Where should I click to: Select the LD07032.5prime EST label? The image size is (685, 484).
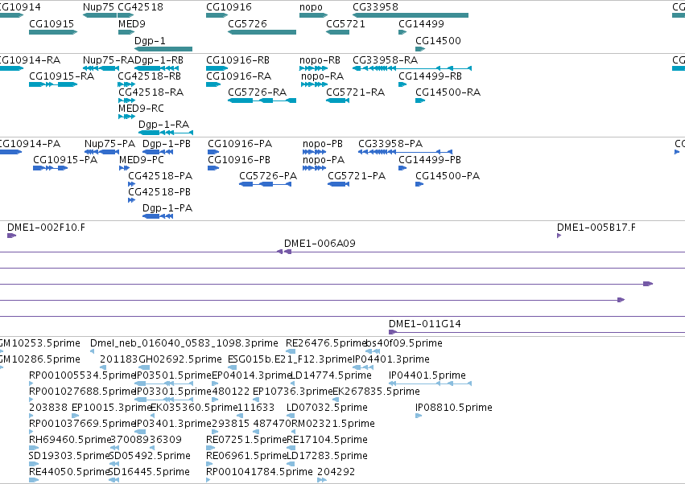[x=328, y=408]
